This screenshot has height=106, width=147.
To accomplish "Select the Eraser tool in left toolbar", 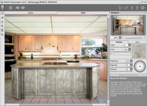I will point(2,18).
